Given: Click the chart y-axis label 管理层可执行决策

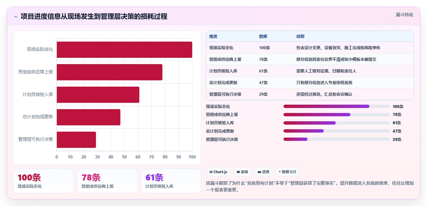Looking at the screenshot, I should click(x=36, y=140).
